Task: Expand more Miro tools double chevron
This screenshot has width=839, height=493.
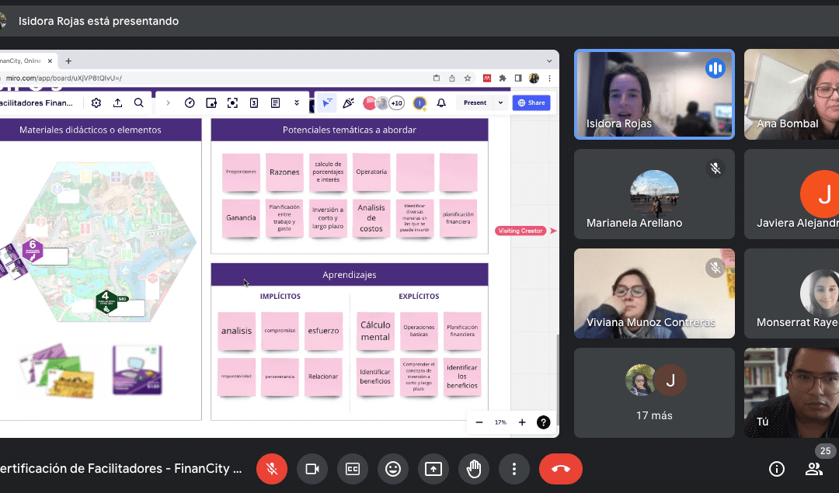Action: (x=297, y=102)
